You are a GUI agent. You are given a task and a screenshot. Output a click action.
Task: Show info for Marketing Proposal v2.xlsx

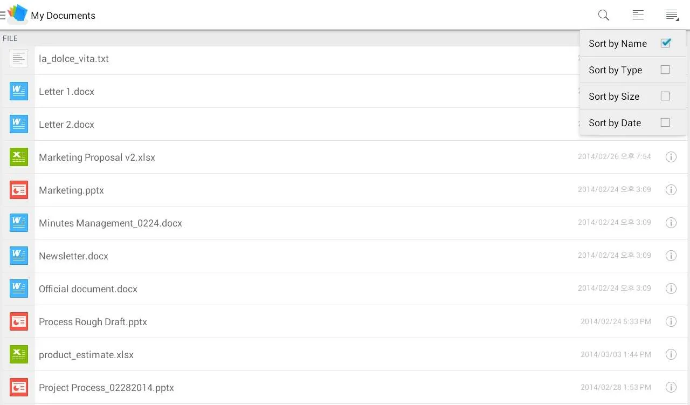pyautogui.click(x=671, y=157)
